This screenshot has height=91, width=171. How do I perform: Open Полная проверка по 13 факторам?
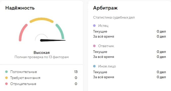42,57
